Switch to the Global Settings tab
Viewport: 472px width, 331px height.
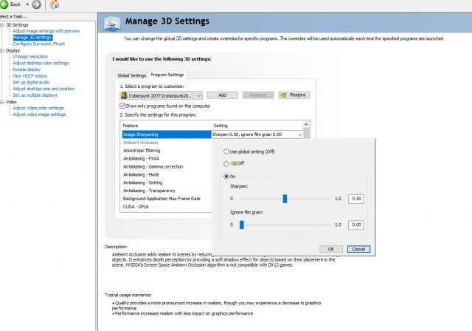(132, 75)
